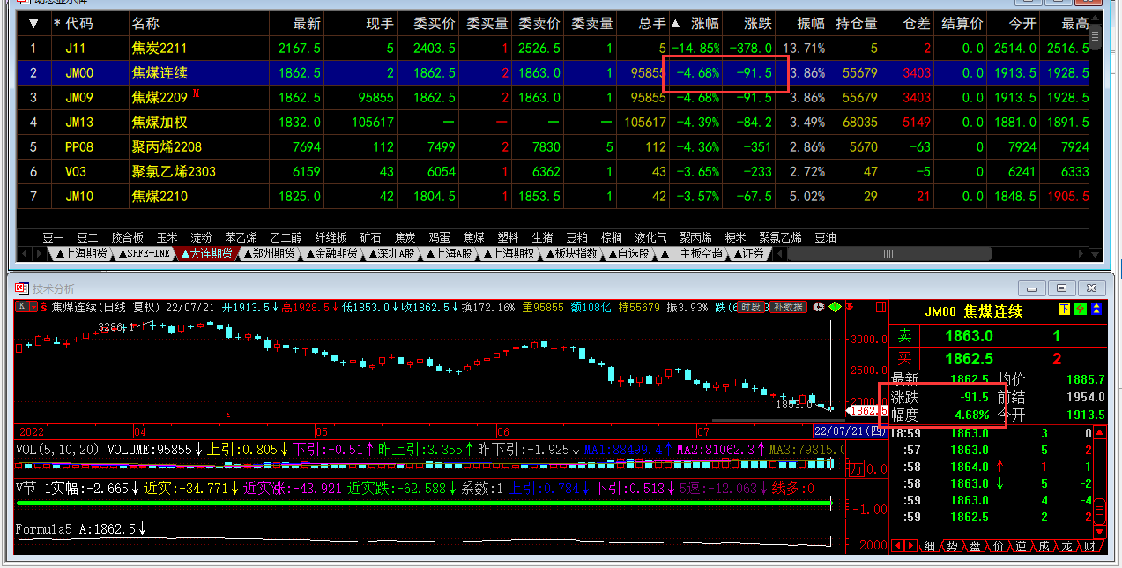Screen dimensions: 1122x568
Task: Click the tab-scroll right arrow before 上海期货
Action: (x=40, y=254)
